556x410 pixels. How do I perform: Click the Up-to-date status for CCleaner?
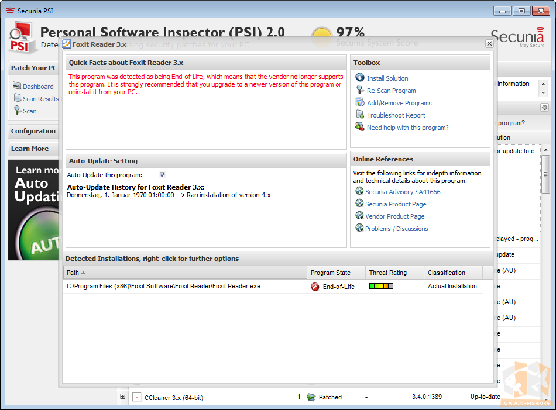click(485, 397)
